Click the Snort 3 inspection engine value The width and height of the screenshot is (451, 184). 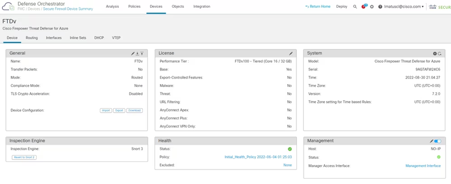tap(137, 149)
